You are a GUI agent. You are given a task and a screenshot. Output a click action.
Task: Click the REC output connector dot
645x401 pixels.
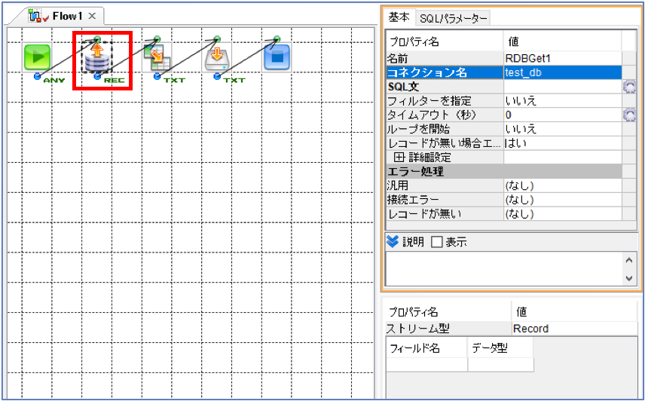(x=97, y=76)
